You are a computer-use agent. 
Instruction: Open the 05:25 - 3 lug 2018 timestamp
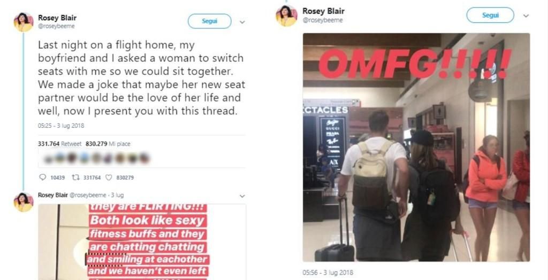click(61, 126)
